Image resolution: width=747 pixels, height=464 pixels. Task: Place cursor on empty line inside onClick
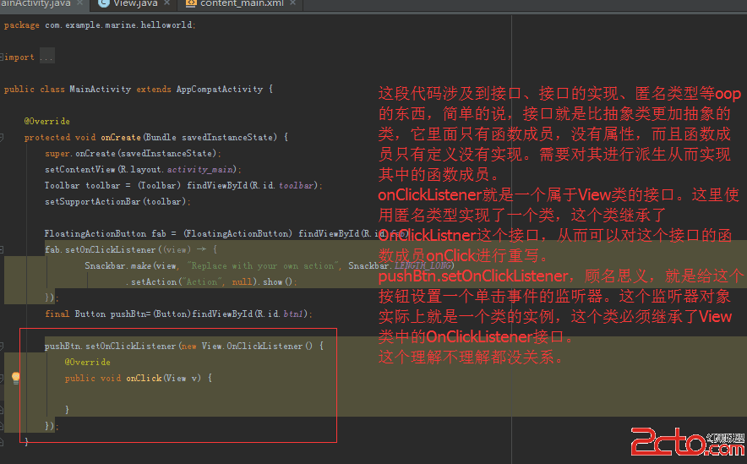click(x=169, y=394)
